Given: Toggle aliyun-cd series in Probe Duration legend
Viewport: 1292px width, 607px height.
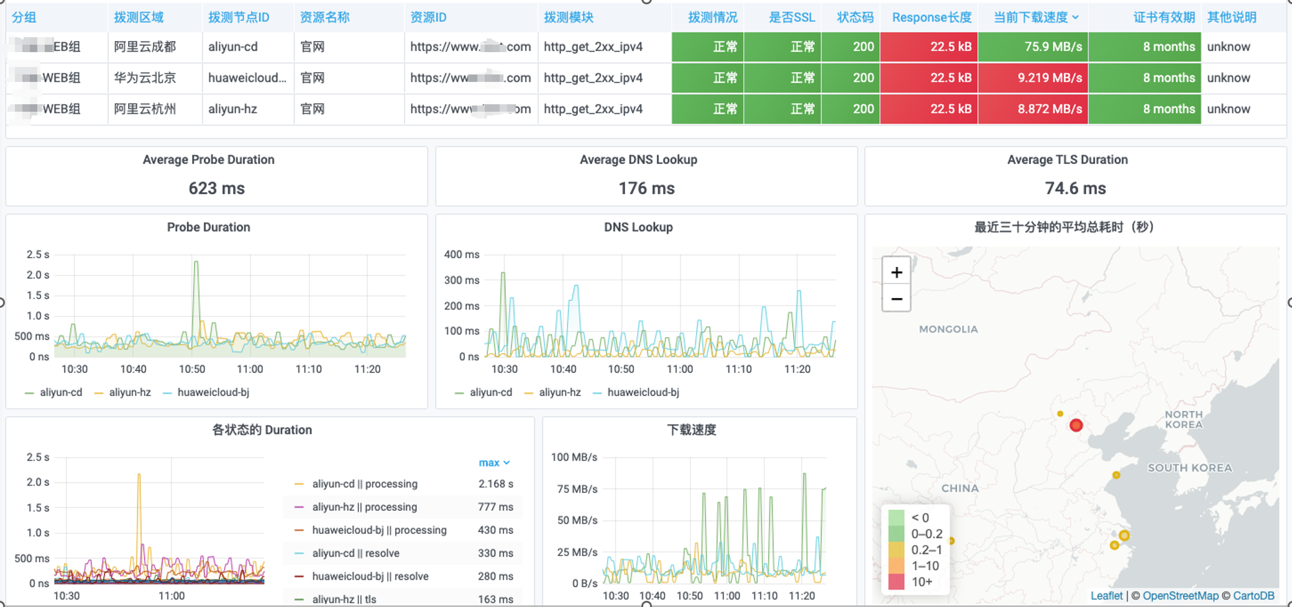Looking at the screenshot, I should point(60,392).
